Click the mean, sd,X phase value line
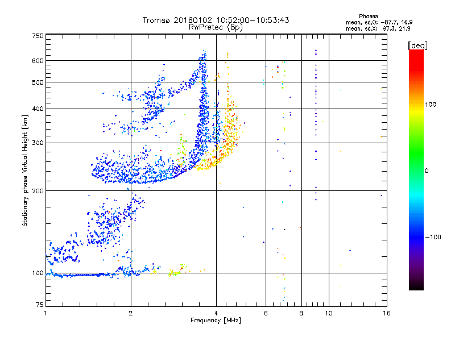Screen dimensions: 455x341 point(378,28)
